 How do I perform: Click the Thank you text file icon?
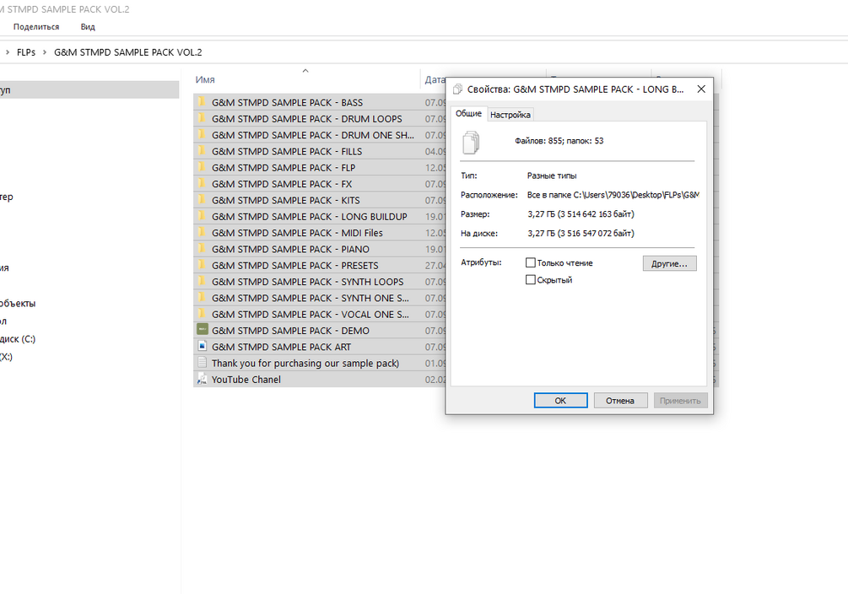(x=203, y=362)
